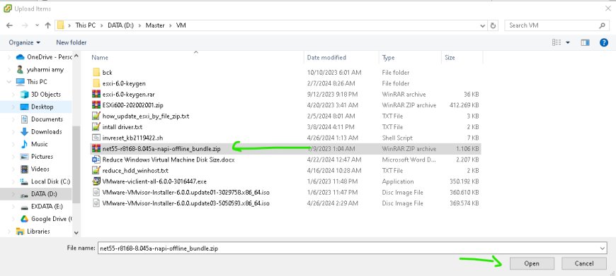Click the search magnifier icon
The image size is (616, 276).
(603, 25)
